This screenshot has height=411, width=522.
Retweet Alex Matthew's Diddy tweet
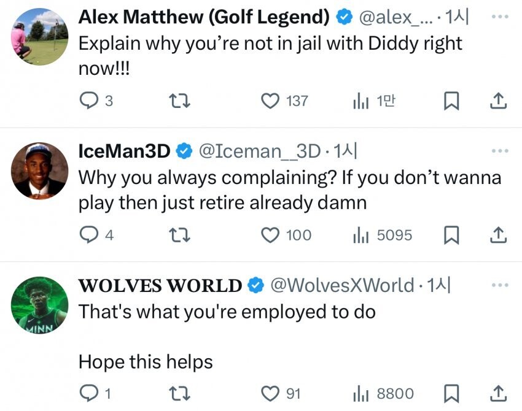tap(181, 101)
